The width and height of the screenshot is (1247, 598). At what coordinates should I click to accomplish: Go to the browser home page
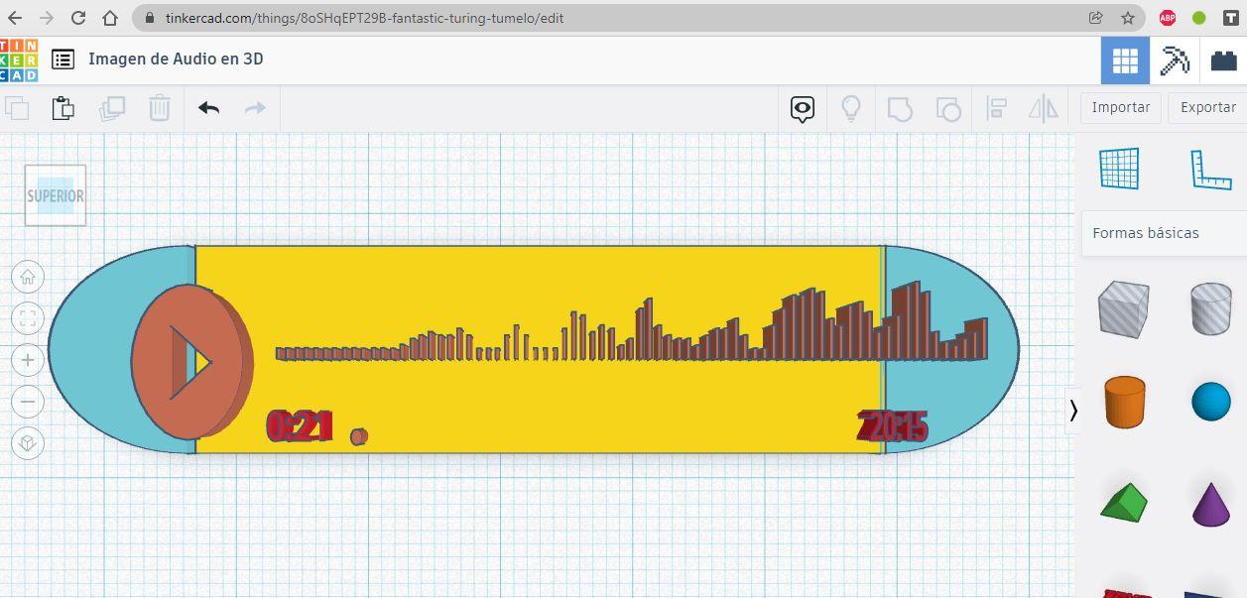[110, 18]
